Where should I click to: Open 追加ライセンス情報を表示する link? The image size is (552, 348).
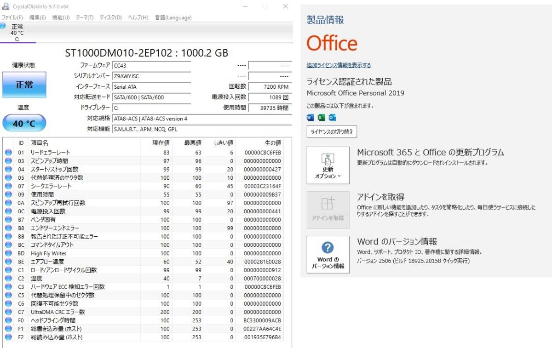[x=339, y=65]
